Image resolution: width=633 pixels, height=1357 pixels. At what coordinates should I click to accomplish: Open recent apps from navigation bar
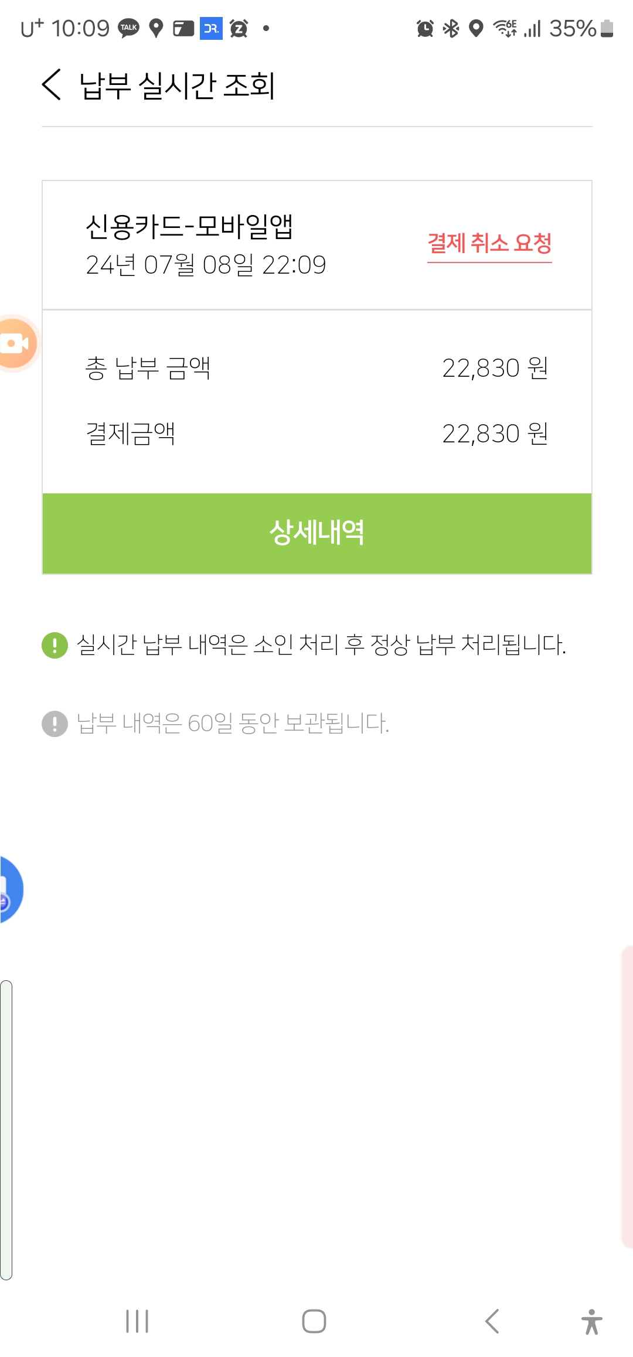tap(137, 1321)
